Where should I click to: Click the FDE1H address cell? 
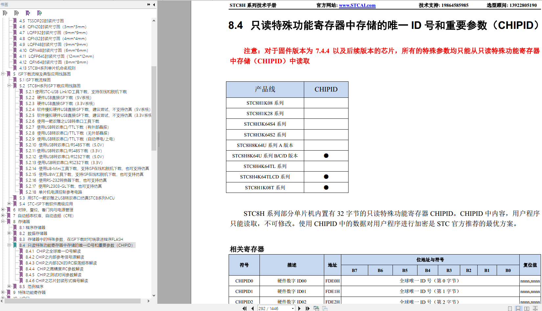point(332,291)
